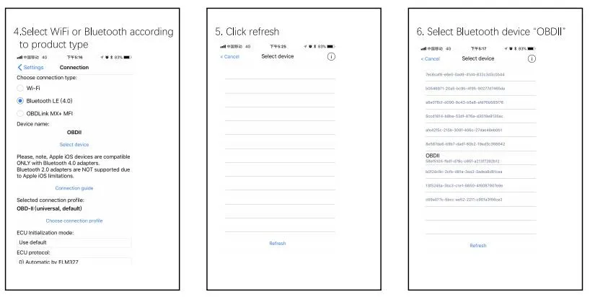
Task: Cancel device selection in step 5 screen
Action: click(229, 57)
